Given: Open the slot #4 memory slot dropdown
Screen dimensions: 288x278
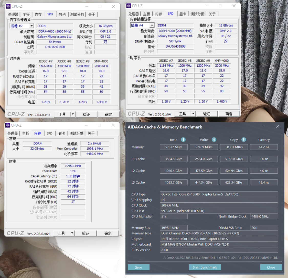Looking at the screenshot, I should [x=152, y=25].
